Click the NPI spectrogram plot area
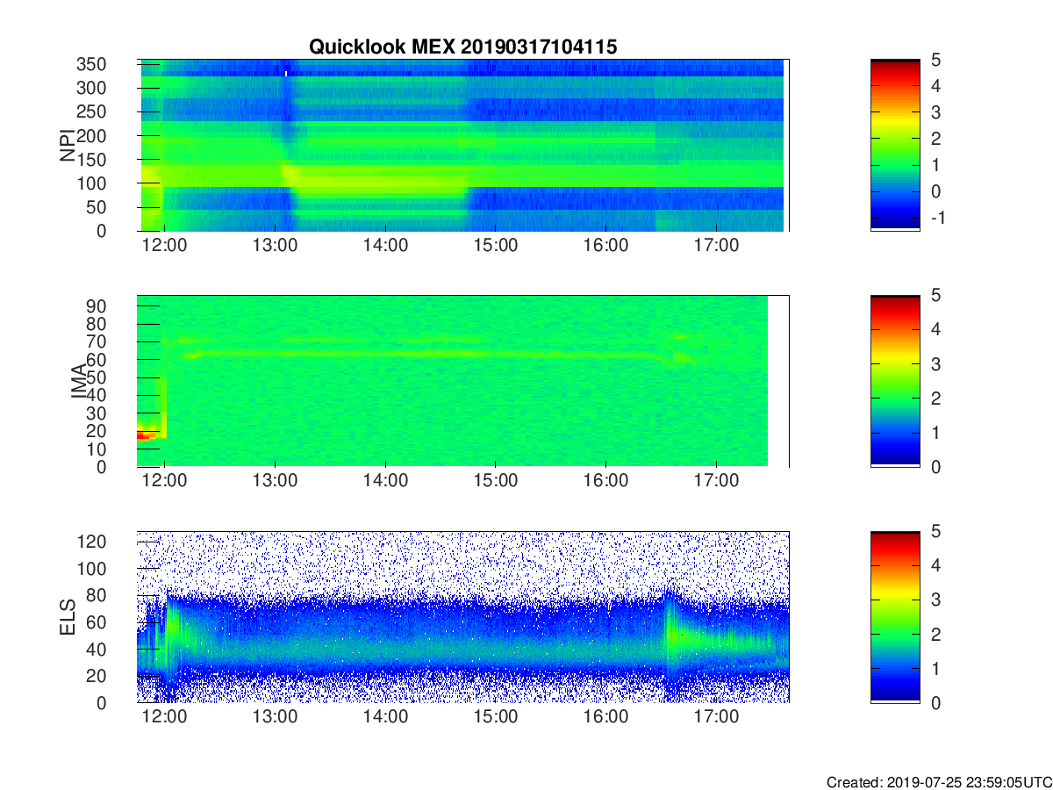The image size is (1053, 790). click(463, 145)
